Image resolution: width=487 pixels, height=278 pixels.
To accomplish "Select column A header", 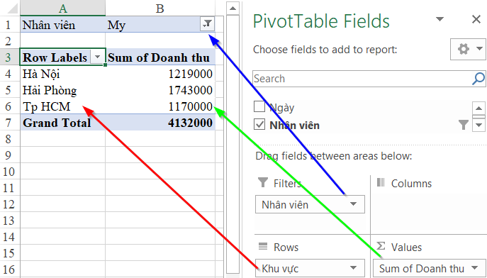I will point(63,9).
